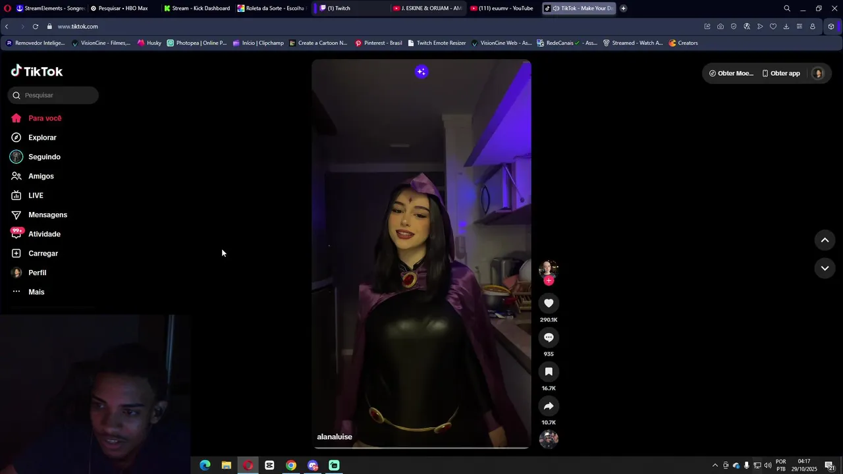The image size is (843, 474).
Task: Take a snapshot with the camera icon
Action: coord(721,26)
